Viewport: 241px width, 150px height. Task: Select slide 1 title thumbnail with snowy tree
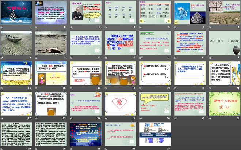click(x=16, y=12)
